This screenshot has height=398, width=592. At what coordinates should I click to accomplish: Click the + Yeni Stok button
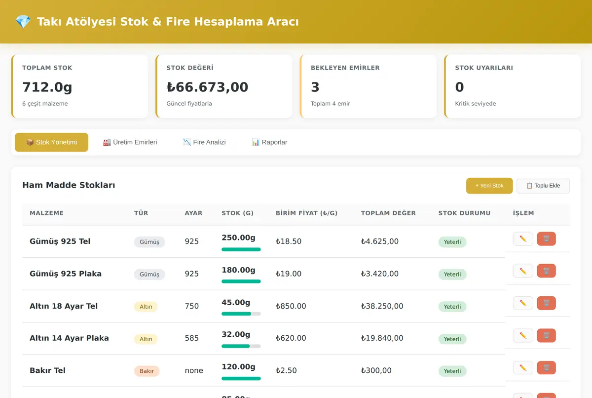pyautogui.click(x=489, y=186)
